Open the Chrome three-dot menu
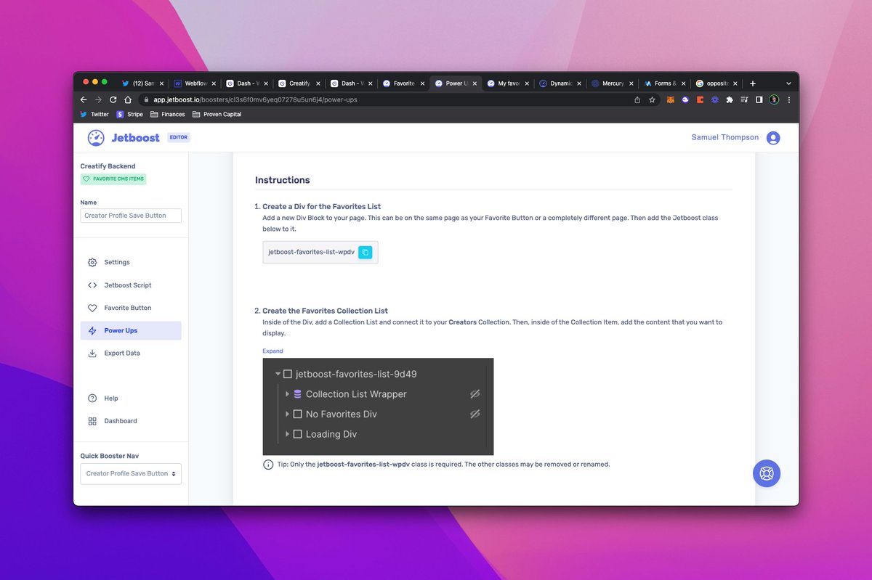This screenshot has width=872, height=580. [x=789, y=99]
